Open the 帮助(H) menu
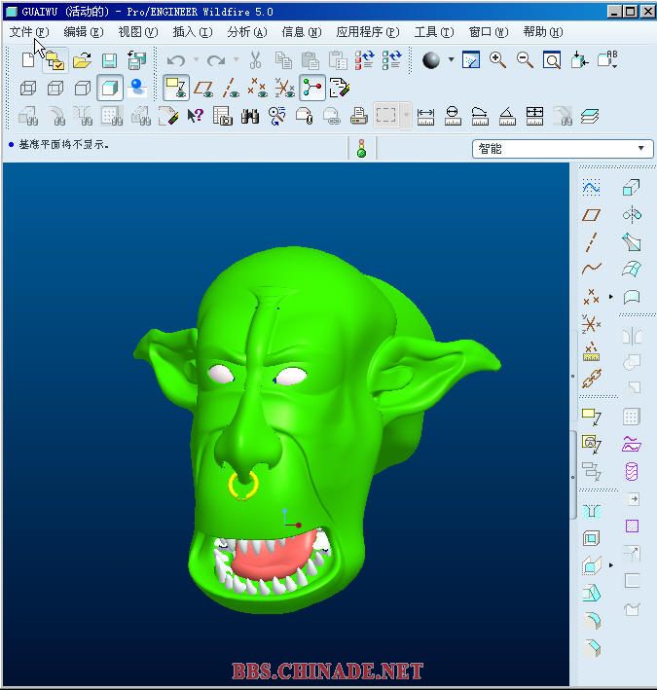657x690 pixels. (543, 32)
